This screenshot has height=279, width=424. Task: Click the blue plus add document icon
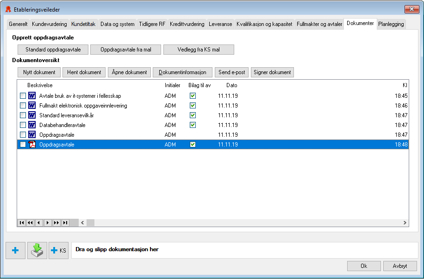(x=15, y=250)
